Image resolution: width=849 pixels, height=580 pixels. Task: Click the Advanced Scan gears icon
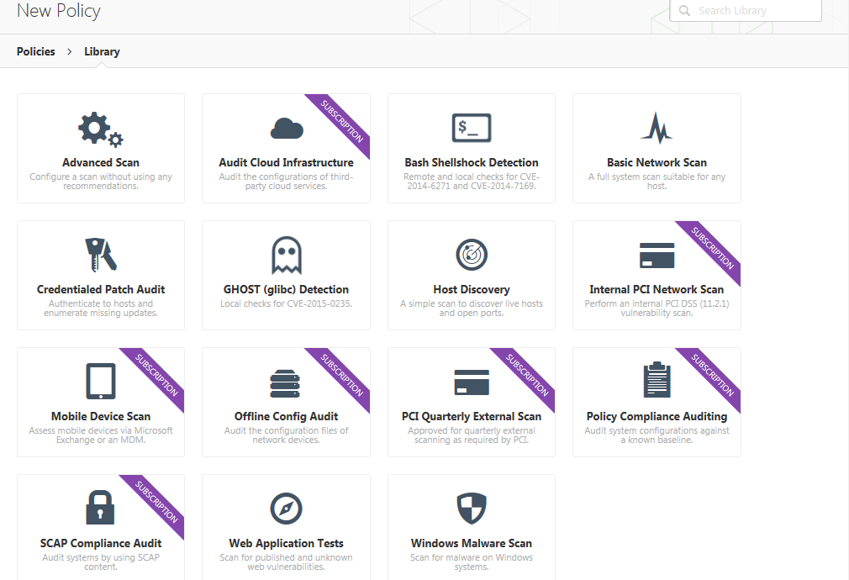(x=101, y=129)
